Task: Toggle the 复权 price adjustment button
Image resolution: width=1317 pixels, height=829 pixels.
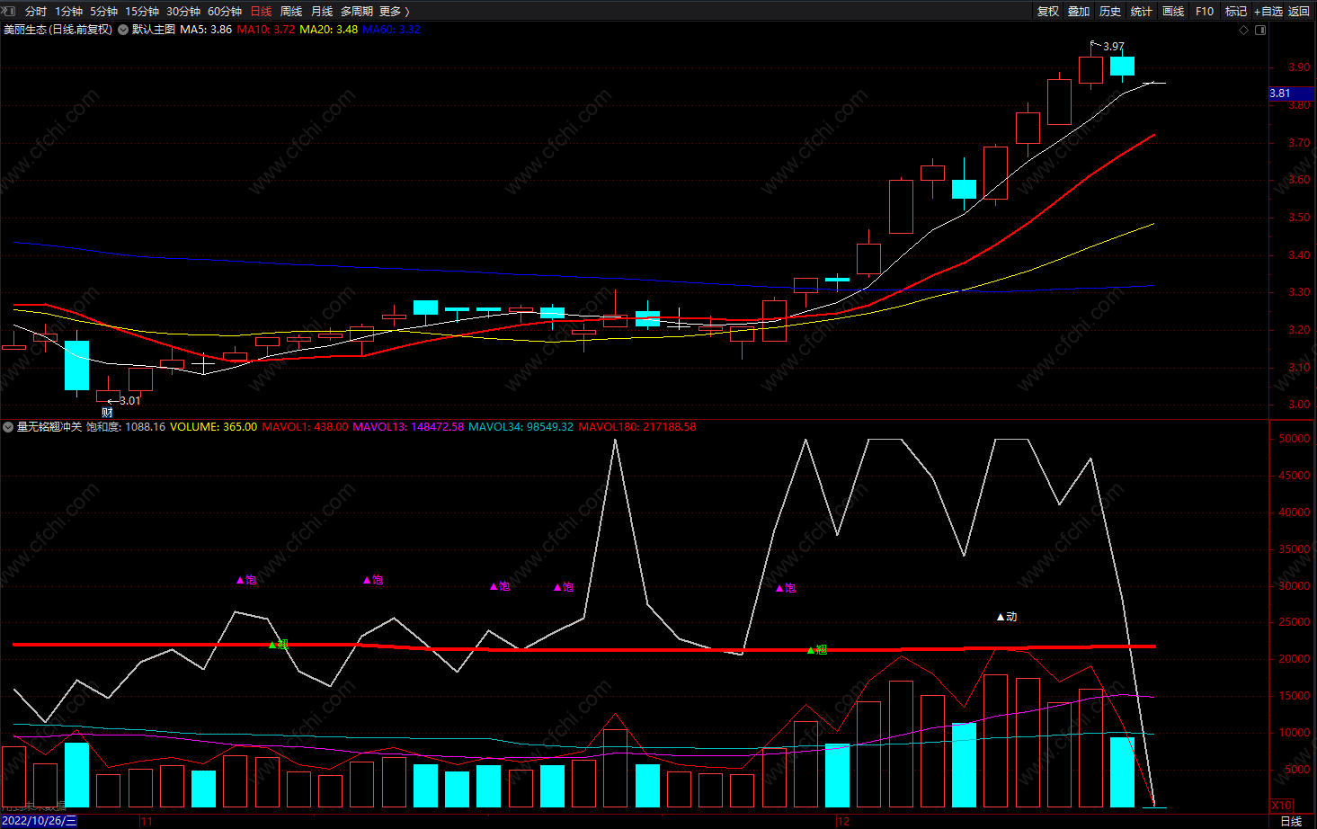Action: click(x=1048, y=11)
